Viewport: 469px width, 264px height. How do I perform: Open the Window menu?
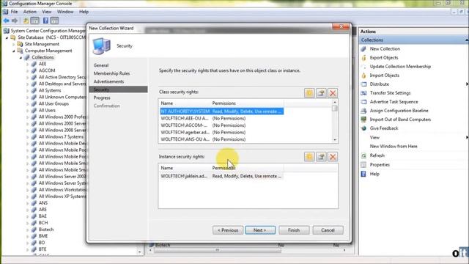click(x=65, y=12)
